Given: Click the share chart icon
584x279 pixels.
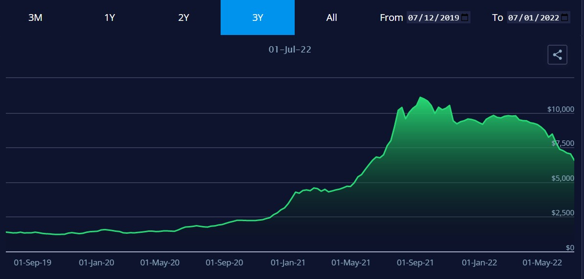Looking at the screenshot, I should click(x=557, y=55).
